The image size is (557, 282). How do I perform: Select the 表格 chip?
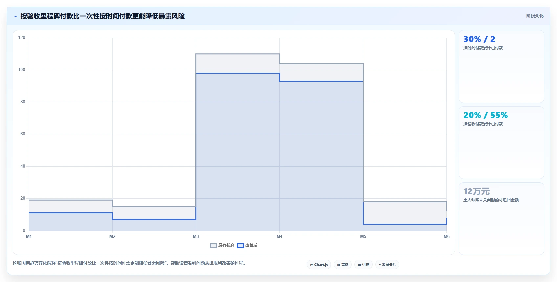(343, 265)
